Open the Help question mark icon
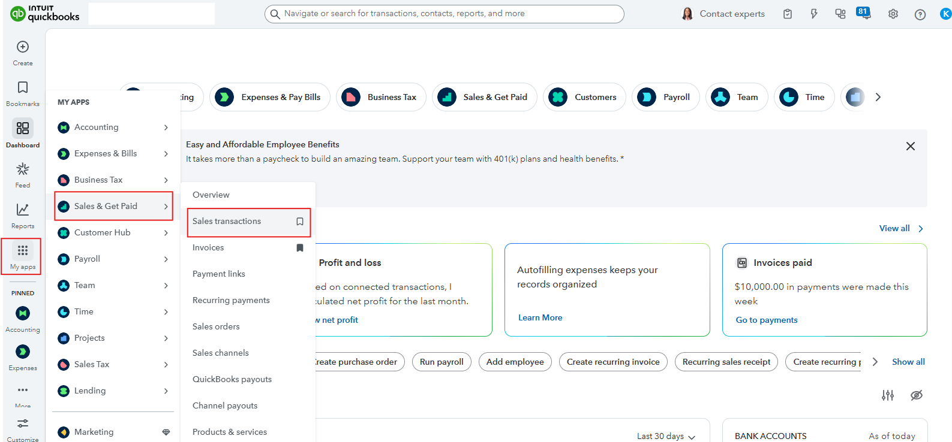This screenshot has width=952, height=442. tap(920, 14)
